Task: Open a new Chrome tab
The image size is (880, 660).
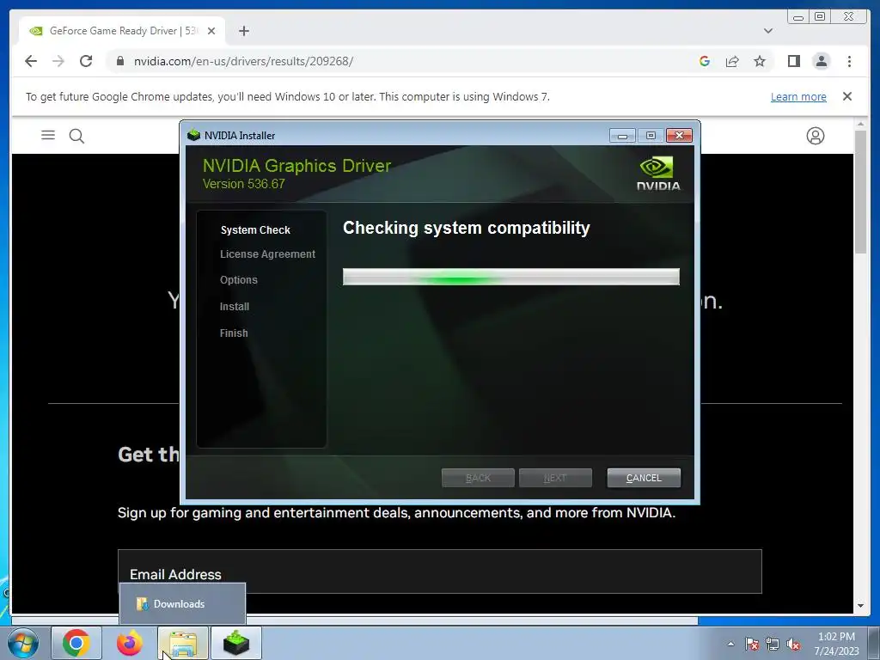Action: 243,31
